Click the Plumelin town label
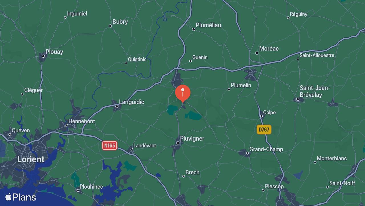 (241, 85)
